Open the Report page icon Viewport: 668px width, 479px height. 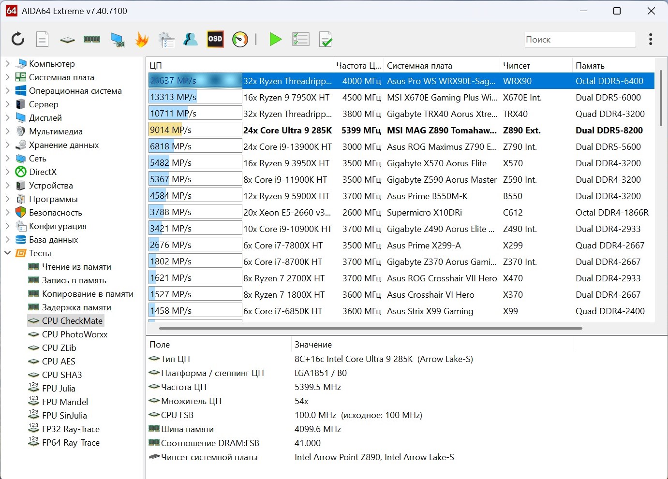coord(43,39)
